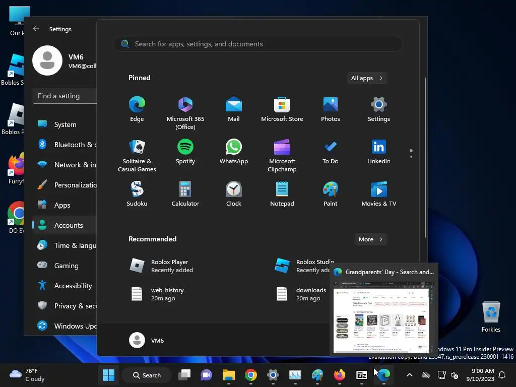The image size is (516, 387).
Task: Click taskbar Search box
Action: click(x=147, y=375)
